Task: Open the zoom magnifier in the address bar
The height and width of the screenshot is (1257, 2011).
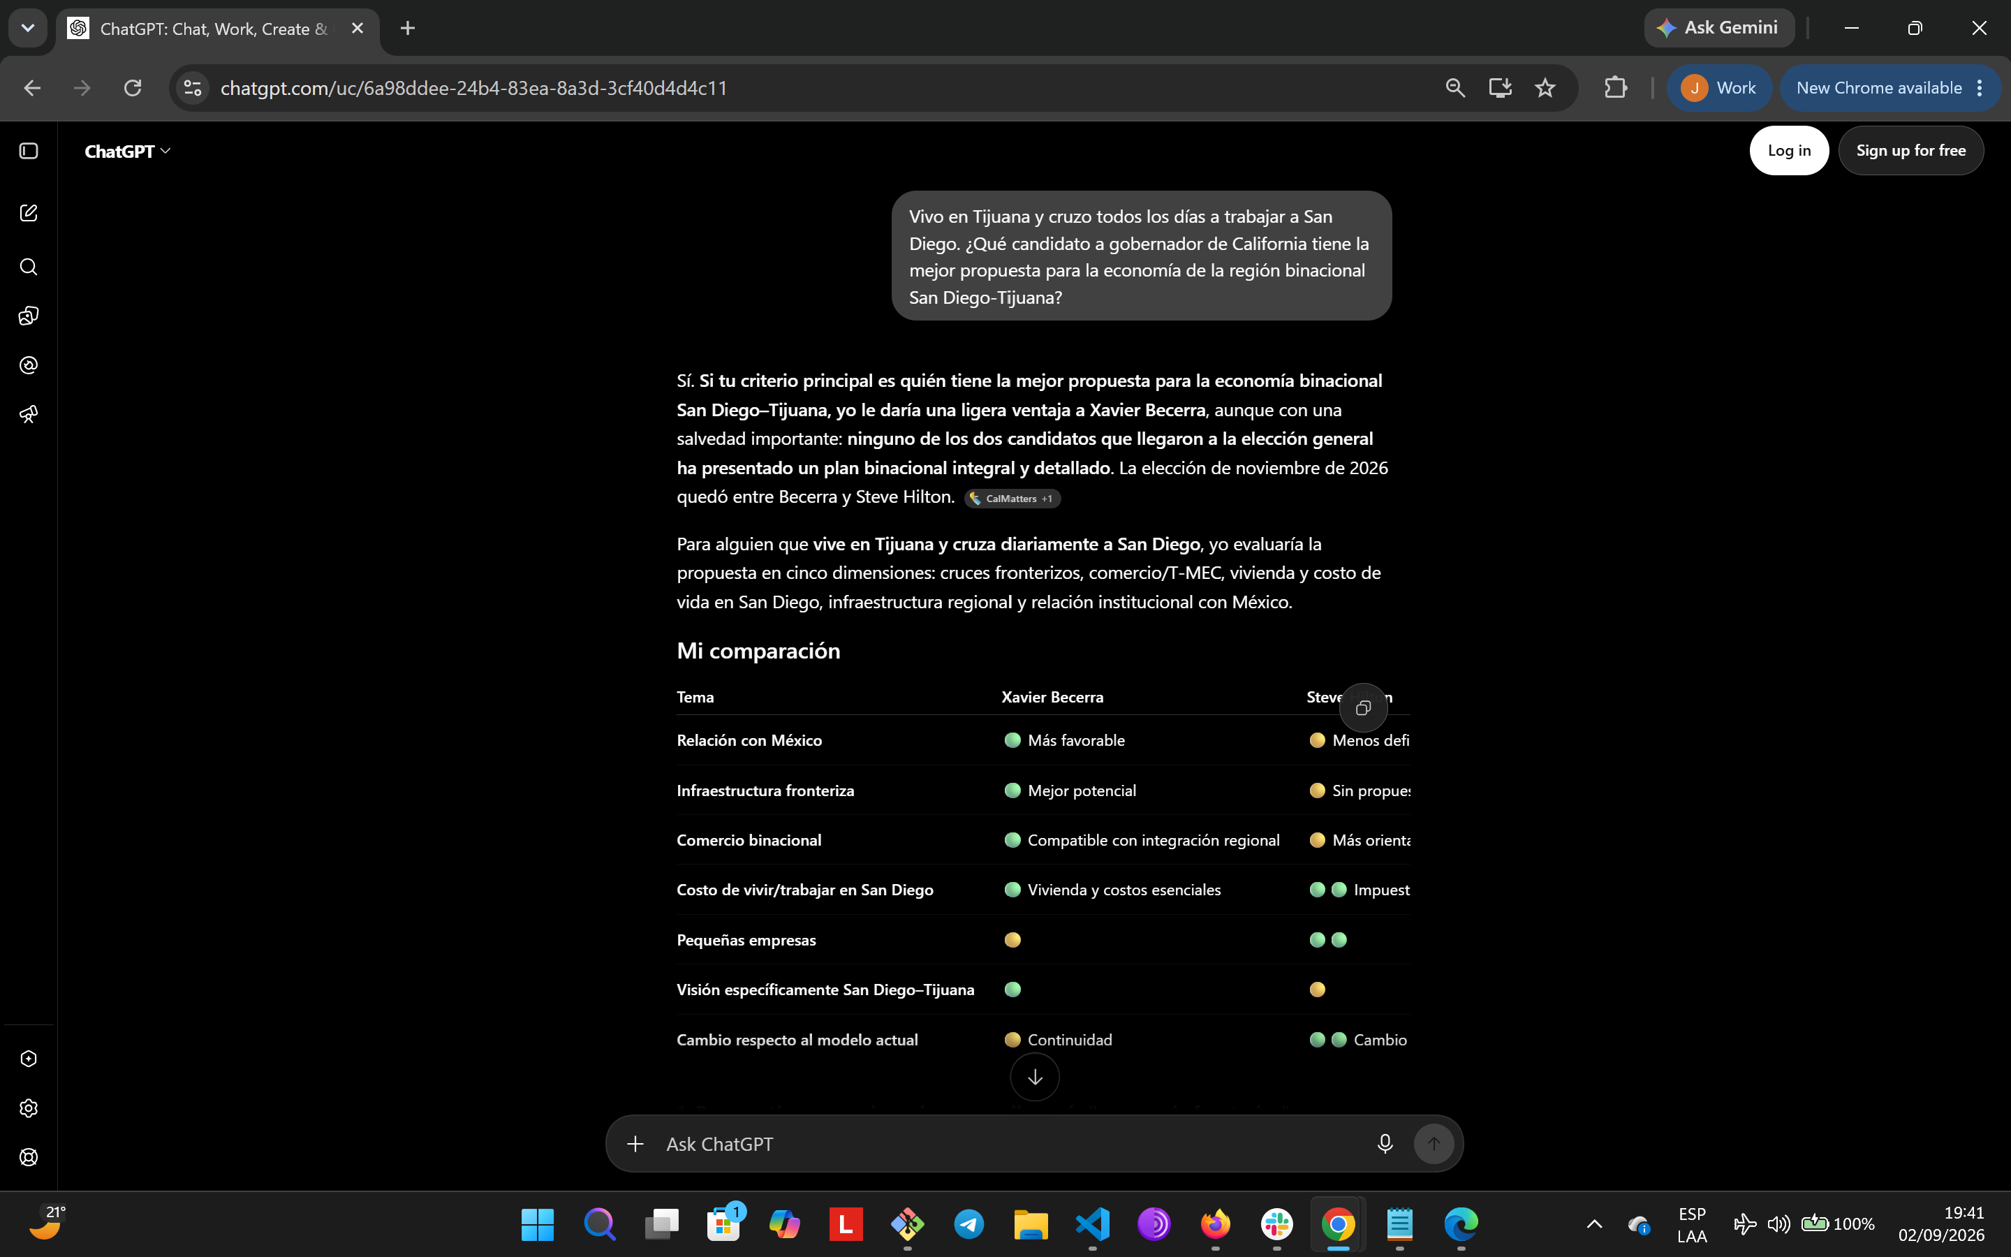Action: [x=1455, y=88]
